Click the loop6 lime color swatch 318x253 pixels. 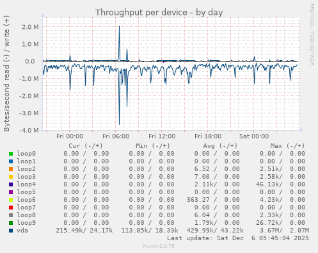tap(11, 200)
